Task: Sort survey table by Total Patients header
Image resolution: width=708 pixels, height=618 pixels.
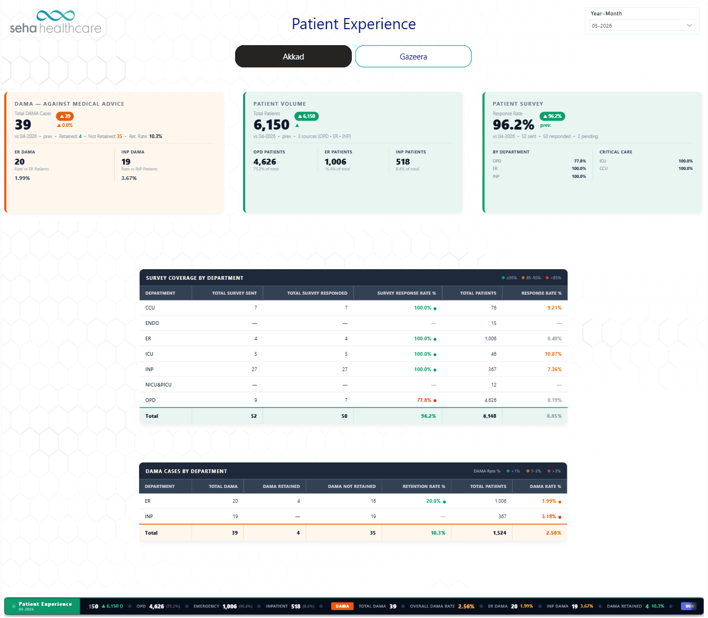Action: tap(472, 293)
